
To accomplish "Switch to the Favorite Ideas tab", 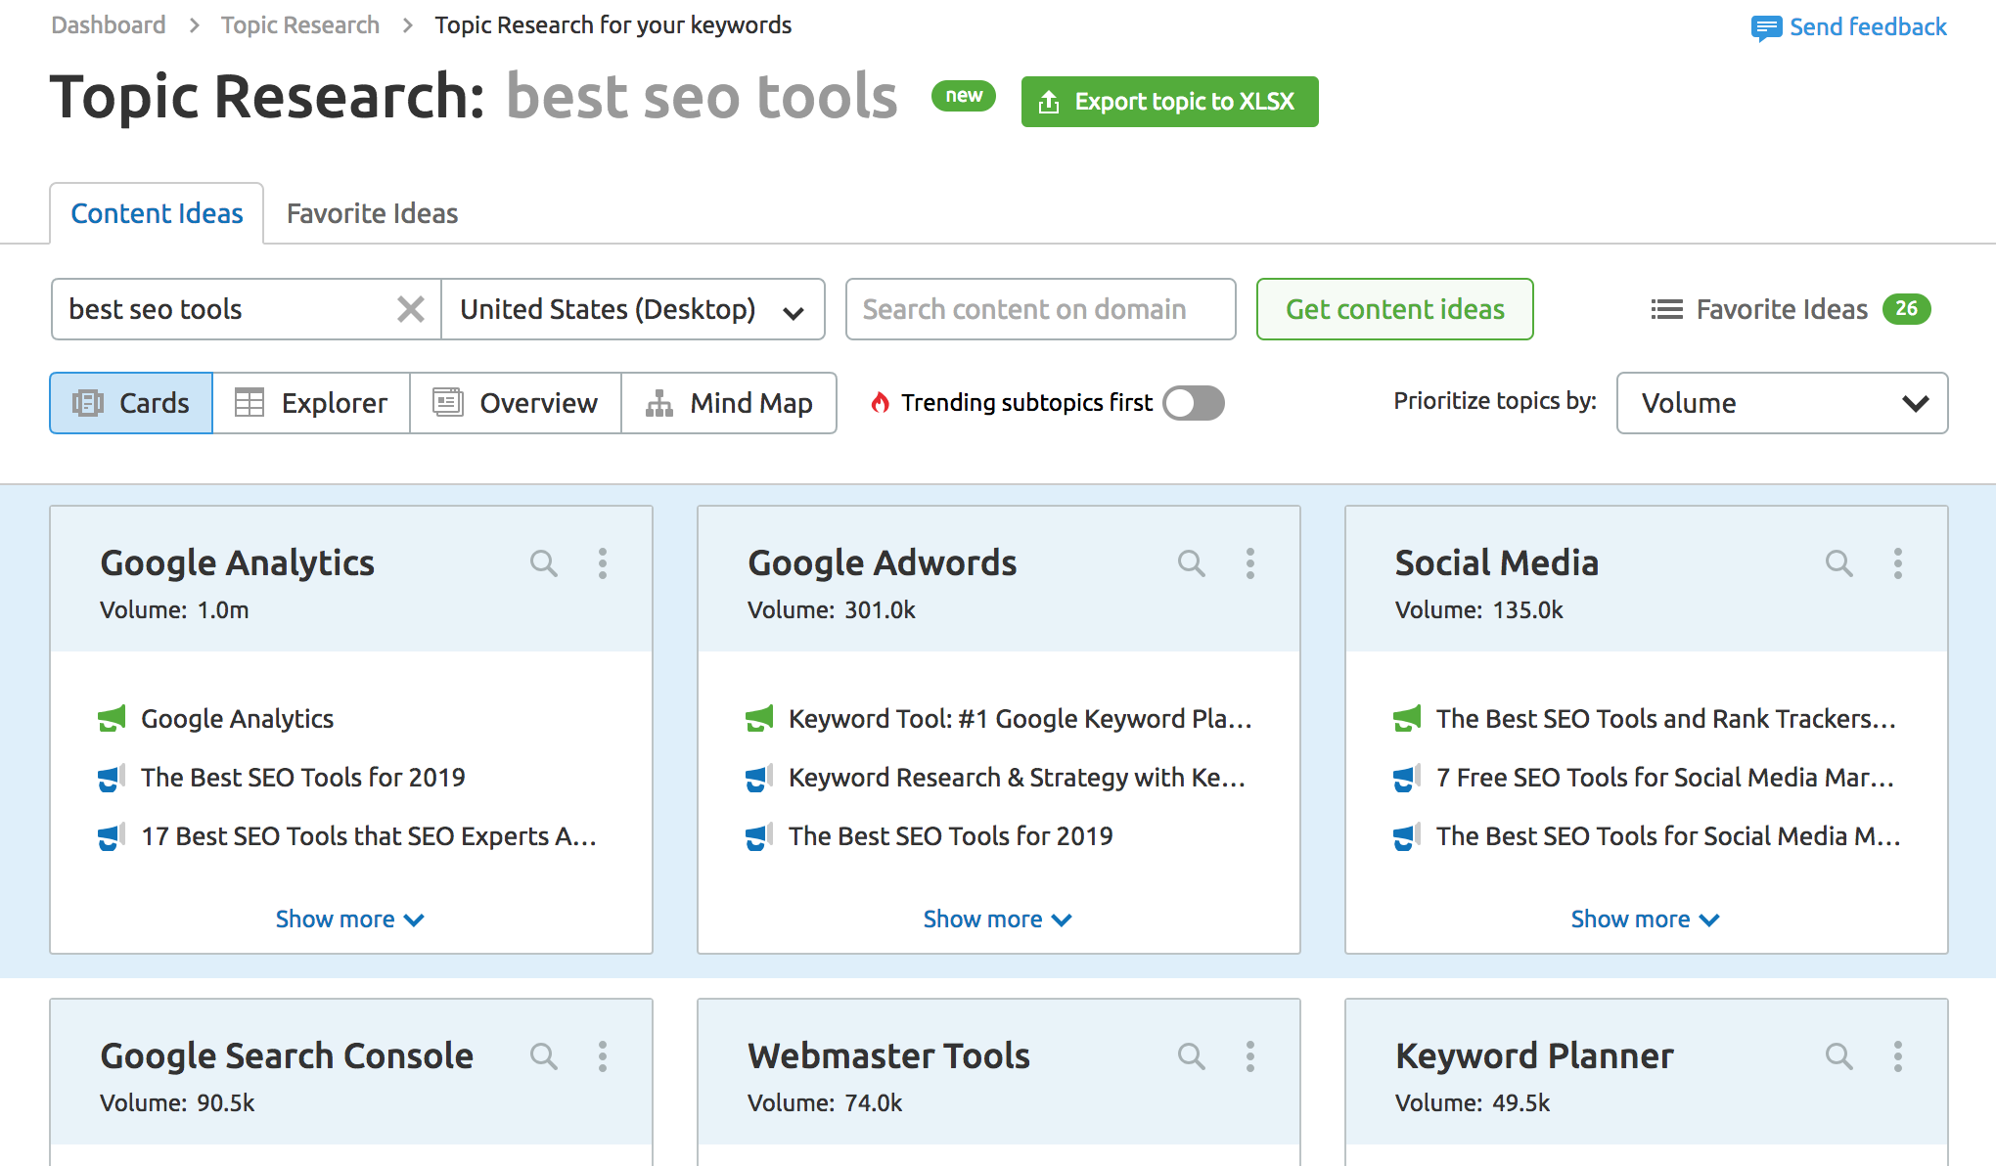I will point(372,213).
